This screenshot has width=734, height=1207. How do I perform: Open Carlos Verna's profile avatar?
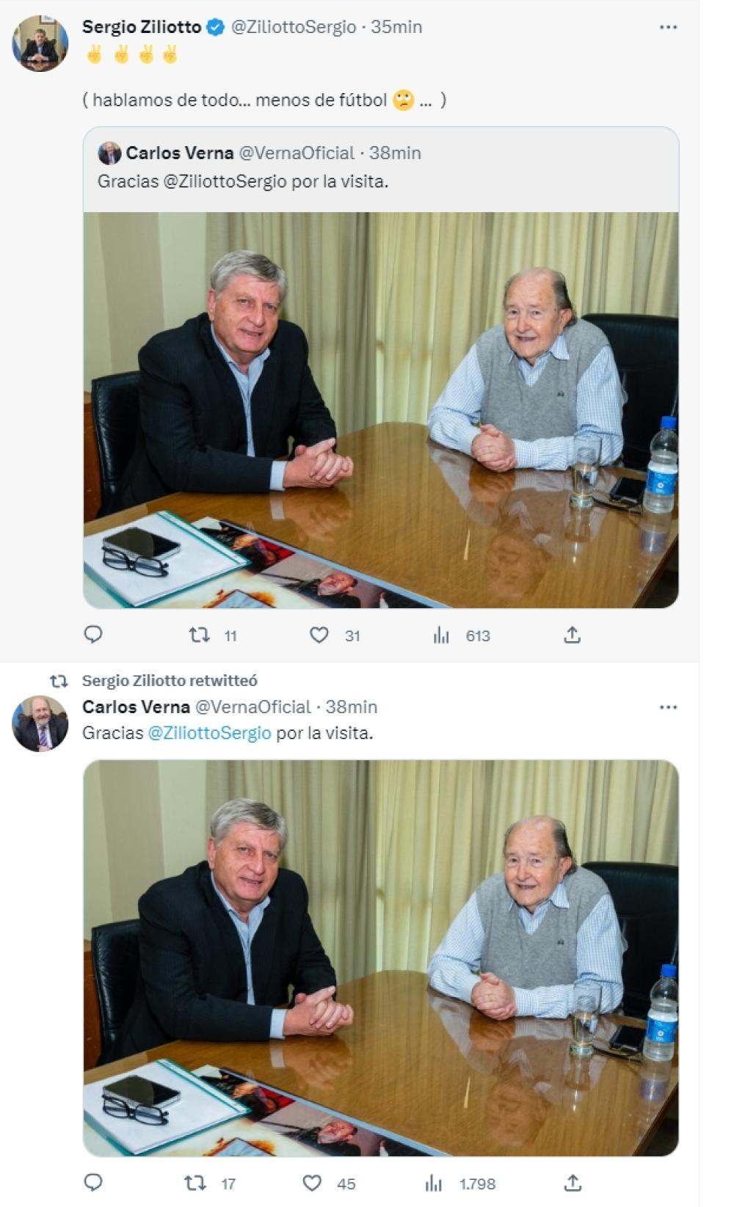point(40,724)
